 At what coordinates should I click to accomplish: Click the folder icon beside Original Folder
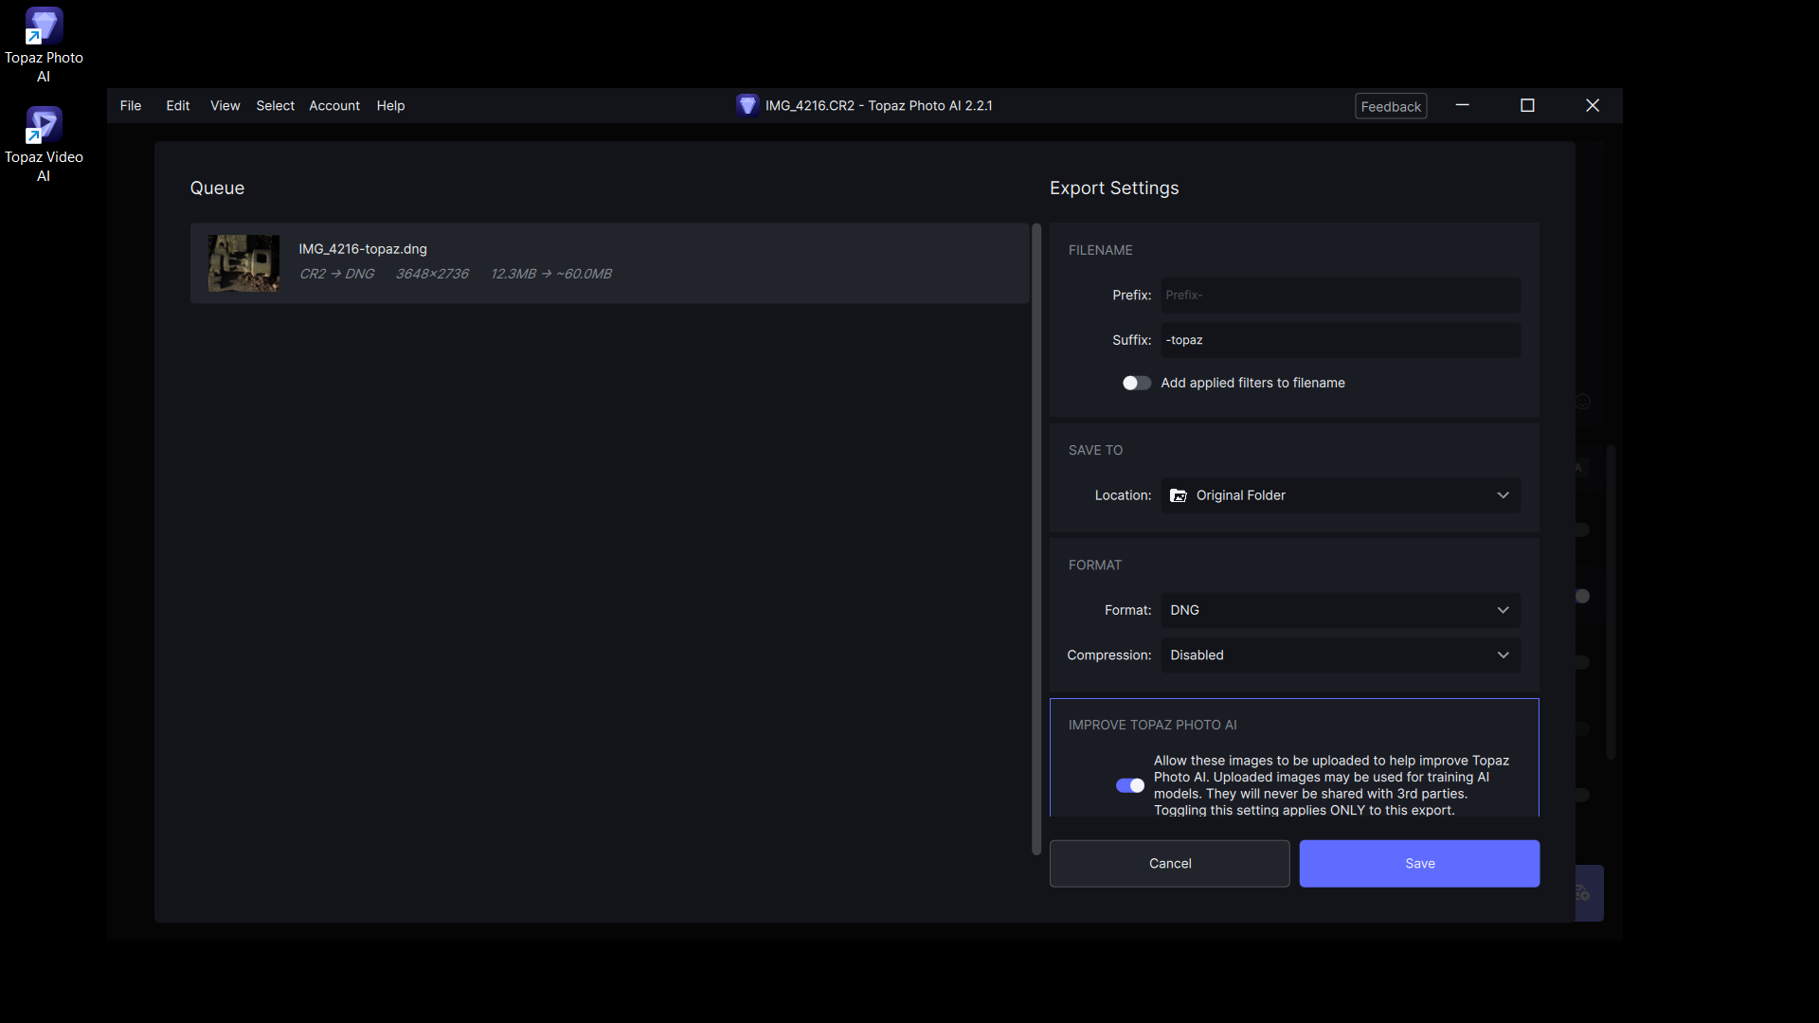(1179, 495)
